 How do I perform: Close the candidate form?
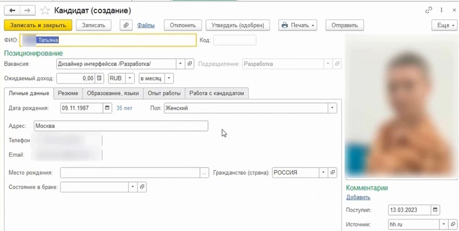[x=454, y=10]
